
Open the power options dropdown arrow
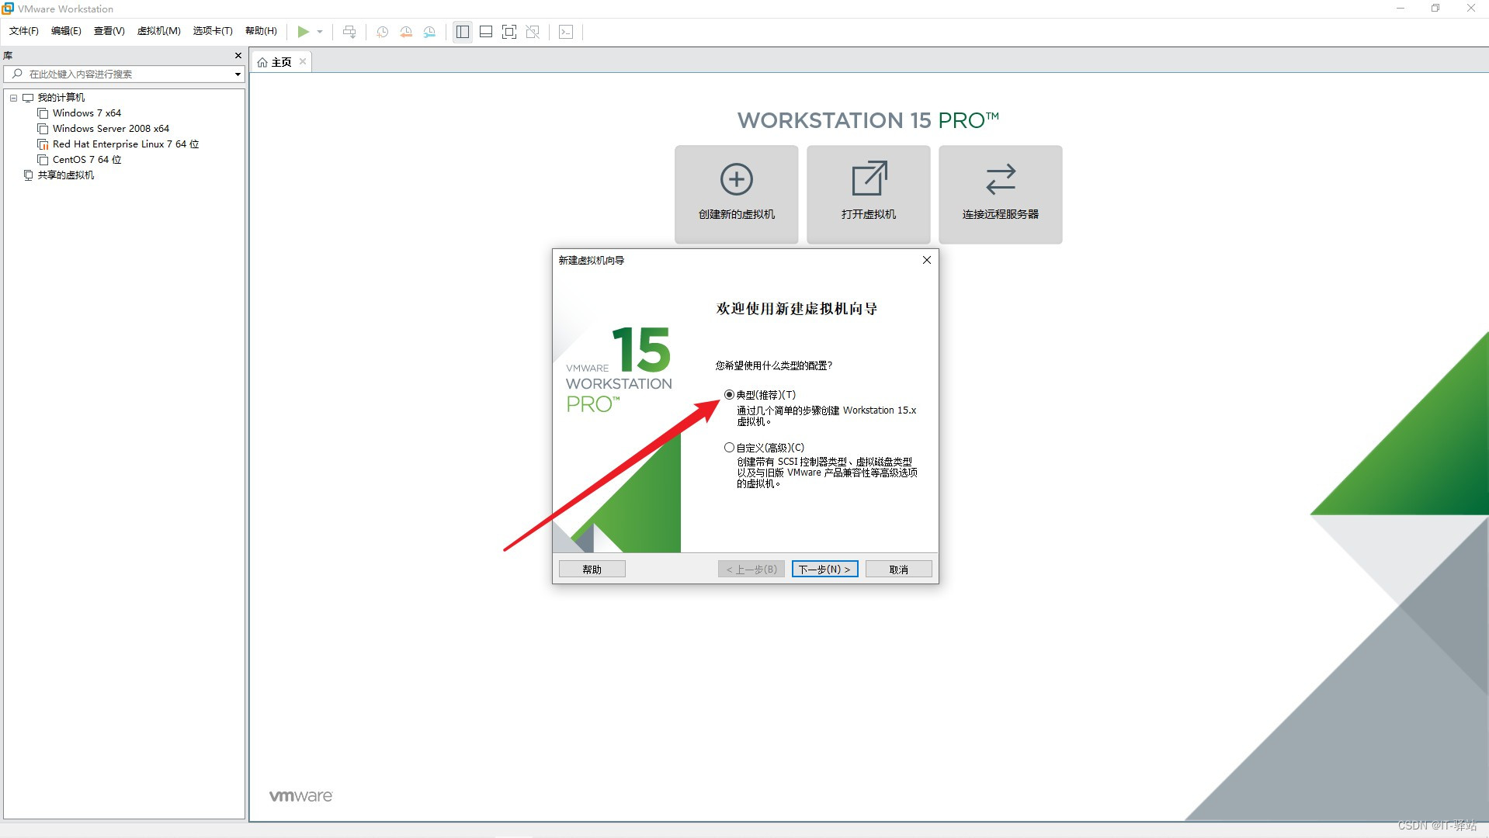point(320,32)
